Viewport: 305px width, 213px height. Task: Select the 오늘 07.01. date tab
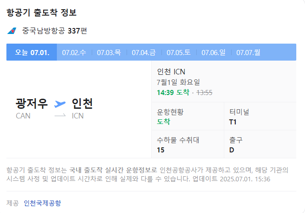(32, 52)
